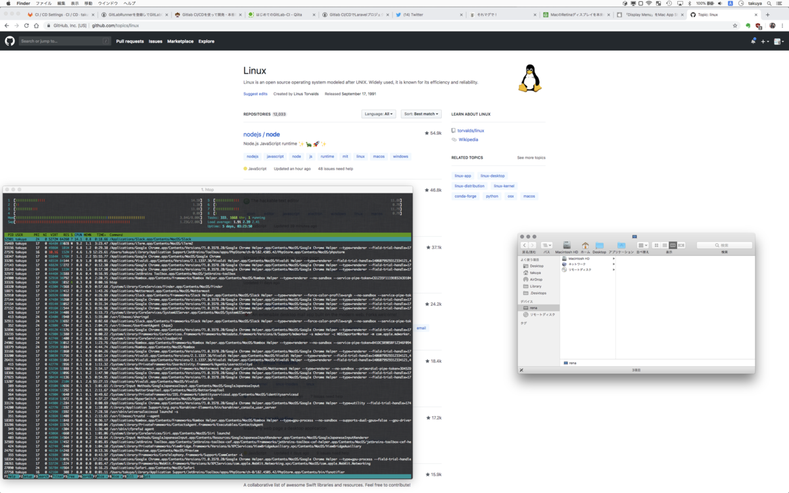Open Finder 並べ替え arrange dropdown
This screenshot has width=789, height=493.
[x=642, y=245]
